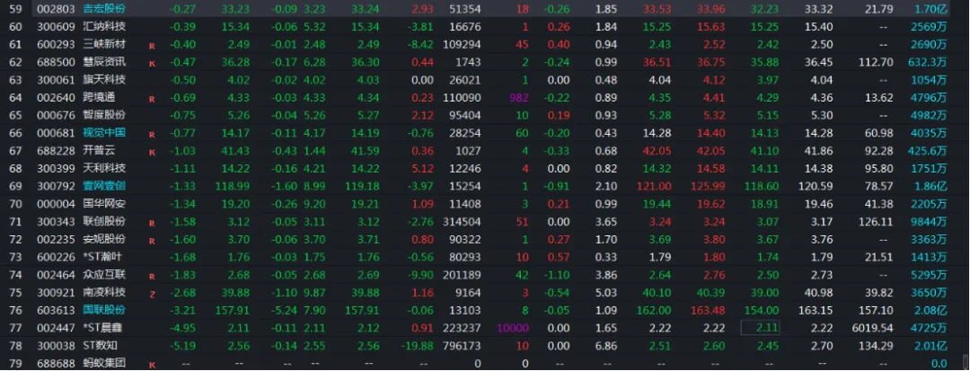Select the 安妮股份 stock name
Screen dimensions: 970x371
tap(104, 239)
